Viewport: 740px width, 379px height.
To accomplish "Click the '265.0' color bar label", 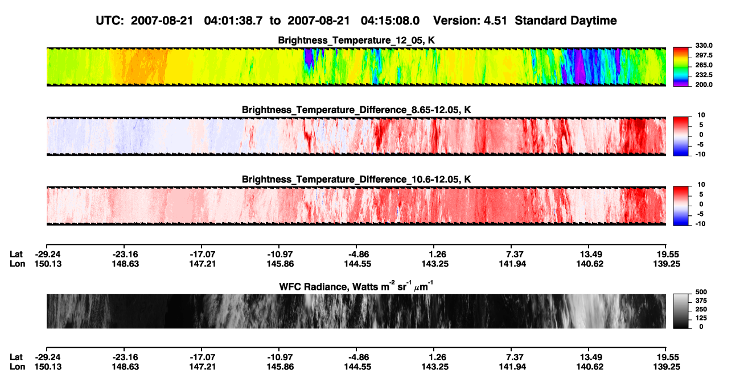I will pos(705,65).
